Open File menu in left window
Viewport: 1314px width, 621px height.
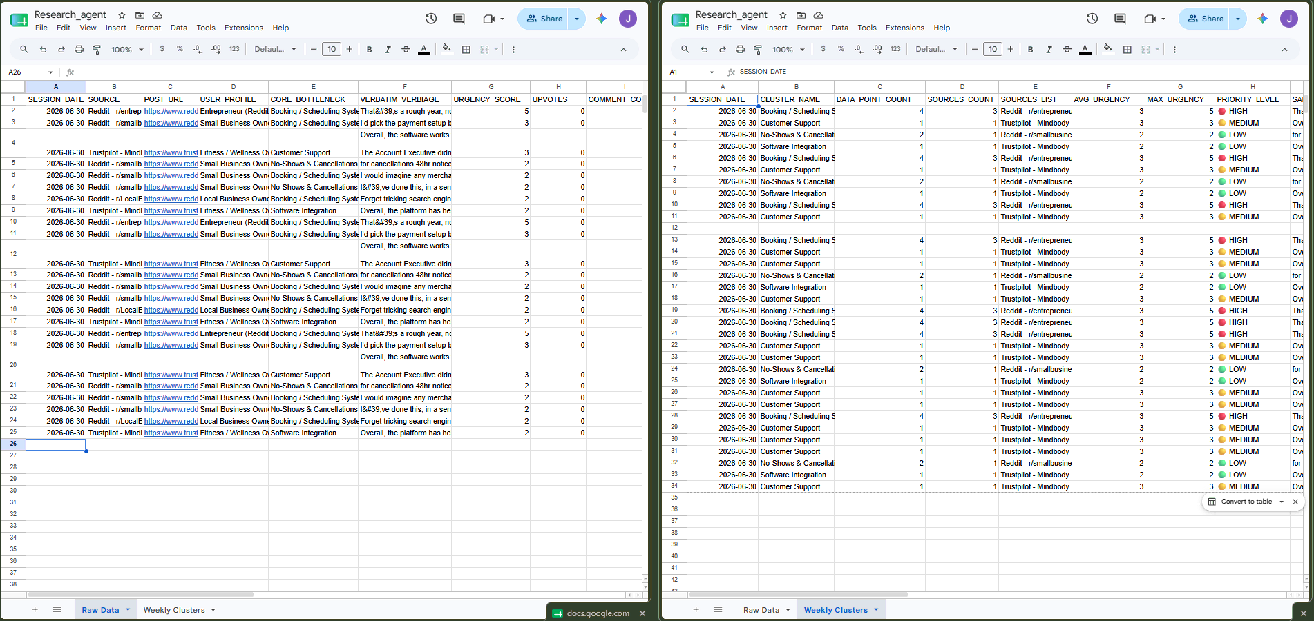(x=41, y=28)
